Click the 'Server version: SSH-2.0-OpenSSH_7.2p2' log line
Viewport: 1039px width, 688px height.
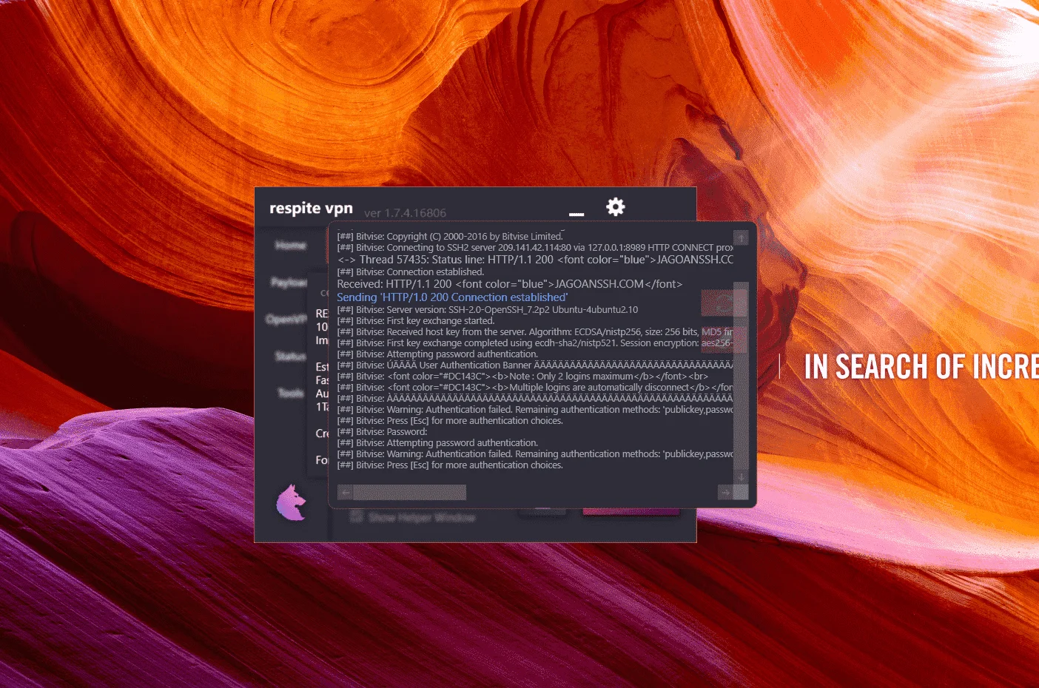click(488, 310)
